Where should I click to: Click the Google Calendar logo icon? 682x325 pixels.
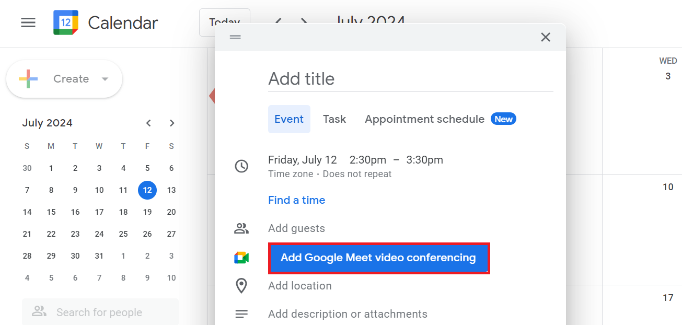click(x=66, y=22)
